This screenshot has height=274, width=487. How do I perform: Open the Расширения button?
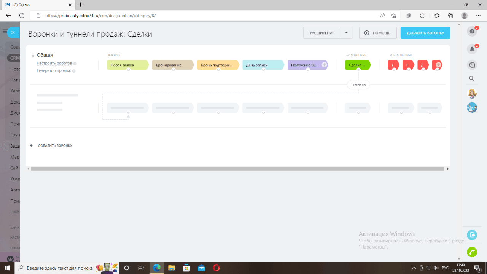coord(322,33)
